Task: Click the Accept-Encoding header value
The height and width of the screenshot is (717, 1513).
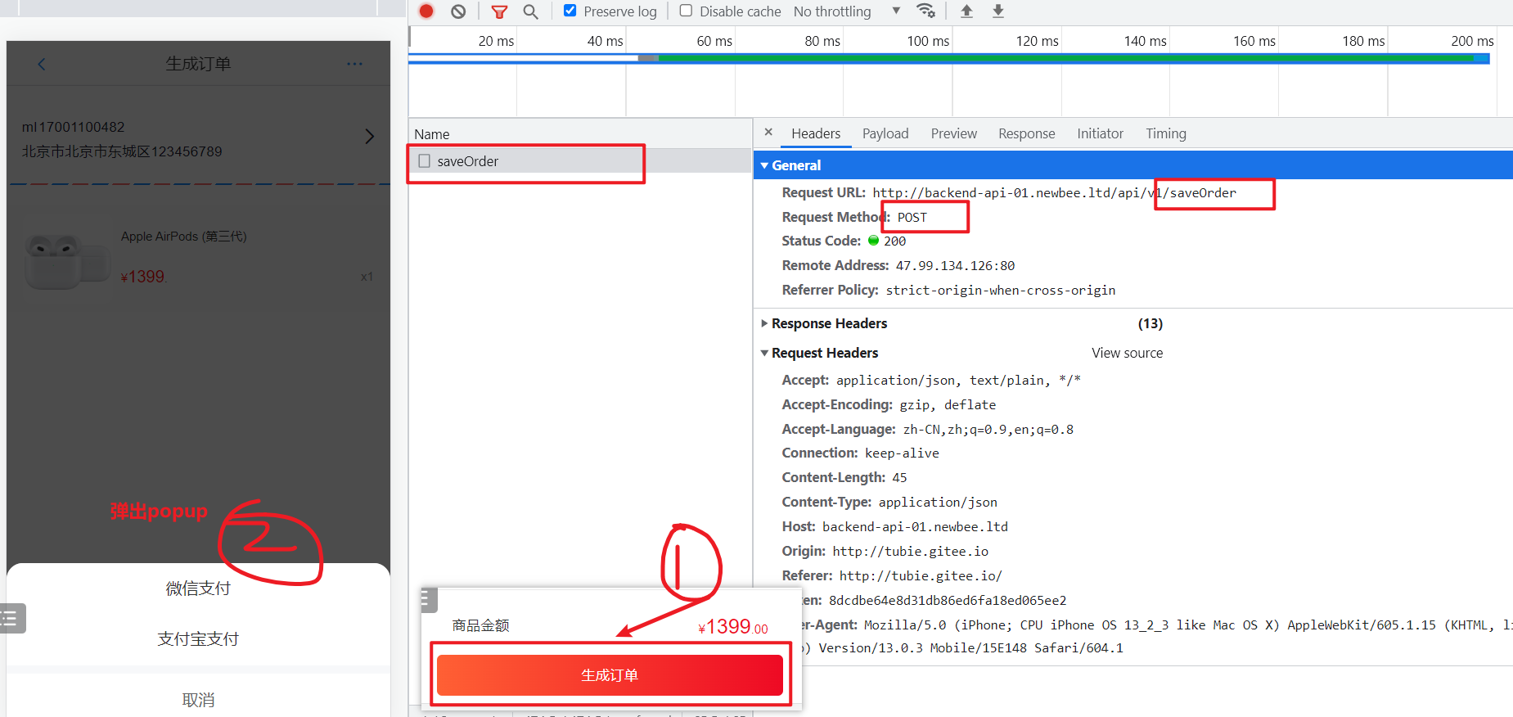Action: coord(948,404)
